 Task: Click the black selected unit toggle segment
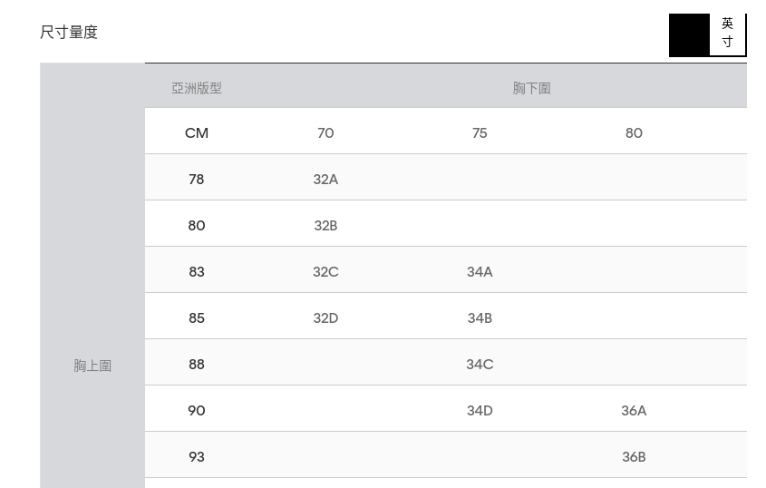coord(689,34)
